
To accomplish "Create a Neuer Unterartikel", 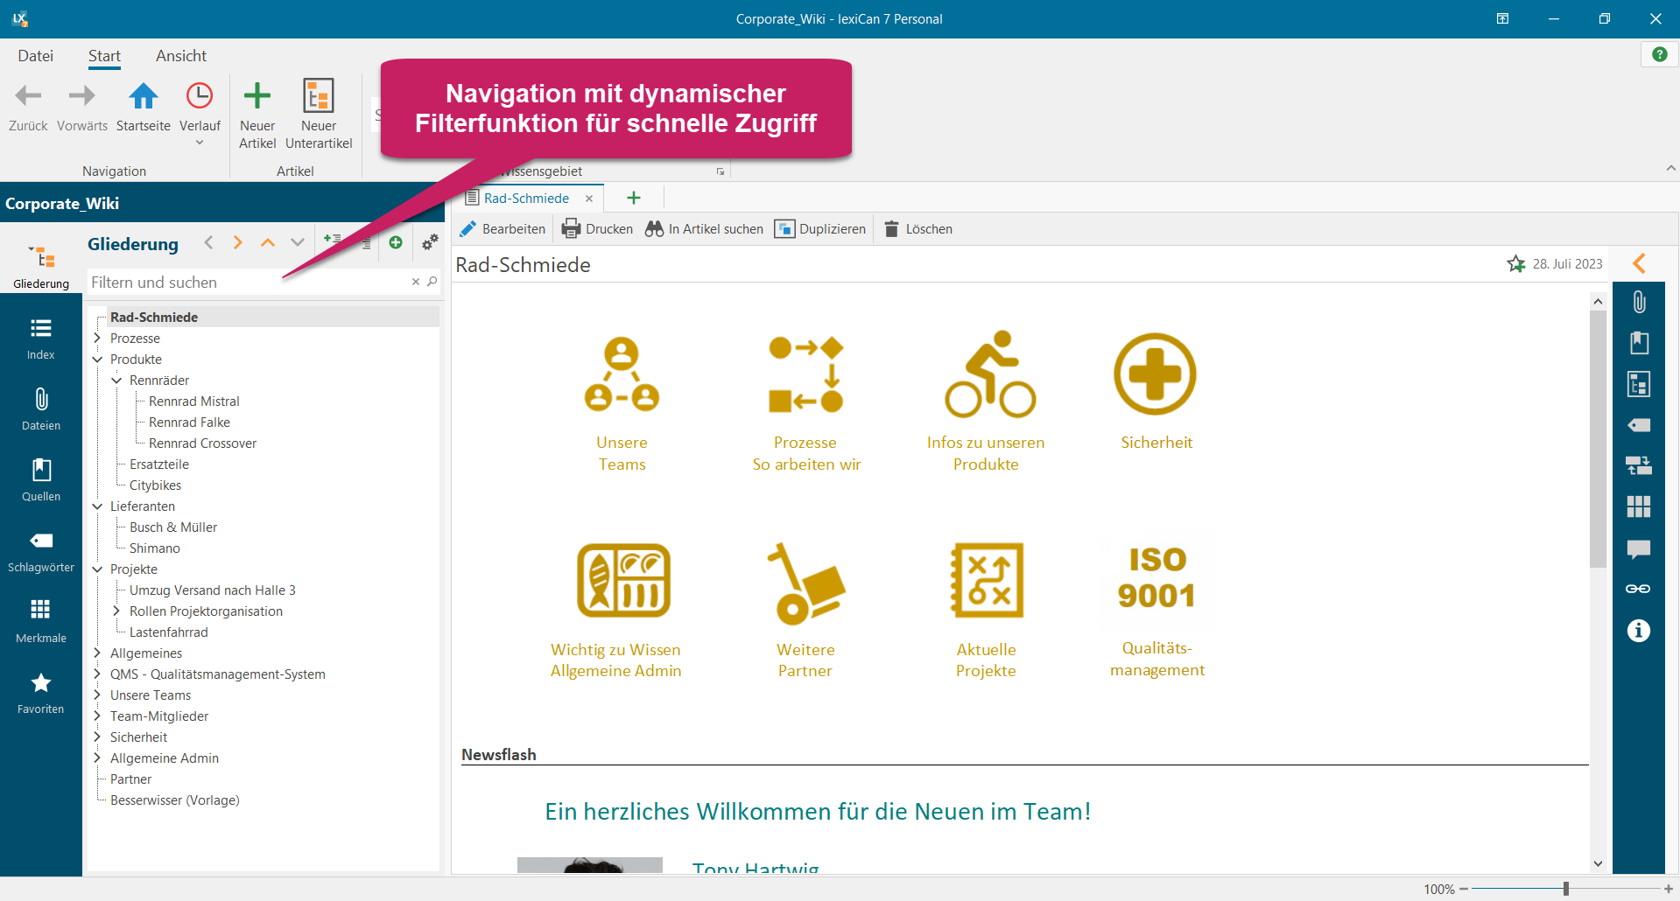I will [x=319, y=115].
